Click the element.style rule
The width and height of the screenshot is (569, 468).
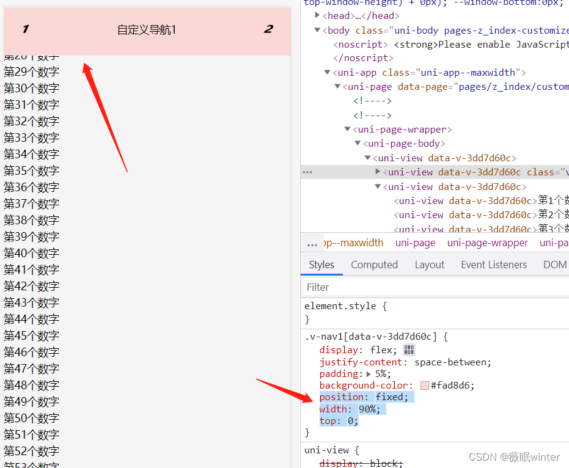pyautogui.click(x=340, y=306)
